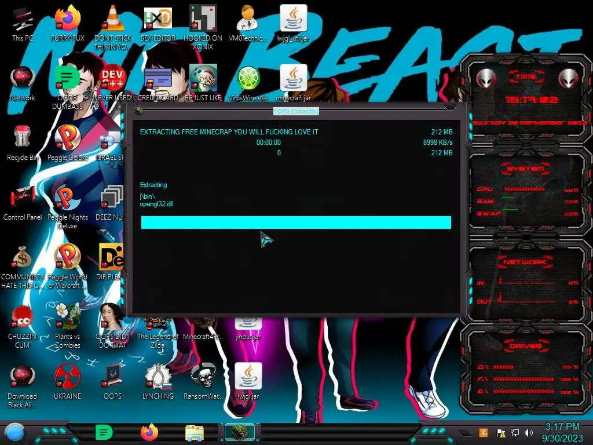Click the CPU usage bar in SYSTEM widget
Screen dimensions: 593x445
(x=524, y=189)
